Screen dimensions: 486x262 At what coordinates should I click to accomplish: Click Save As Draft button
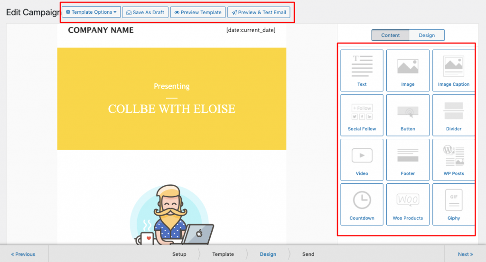click(x=145, y=12)
